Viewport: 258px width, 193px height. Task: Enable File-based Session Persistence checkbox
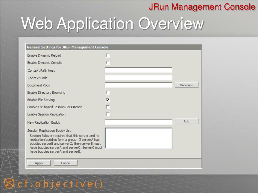108,107
